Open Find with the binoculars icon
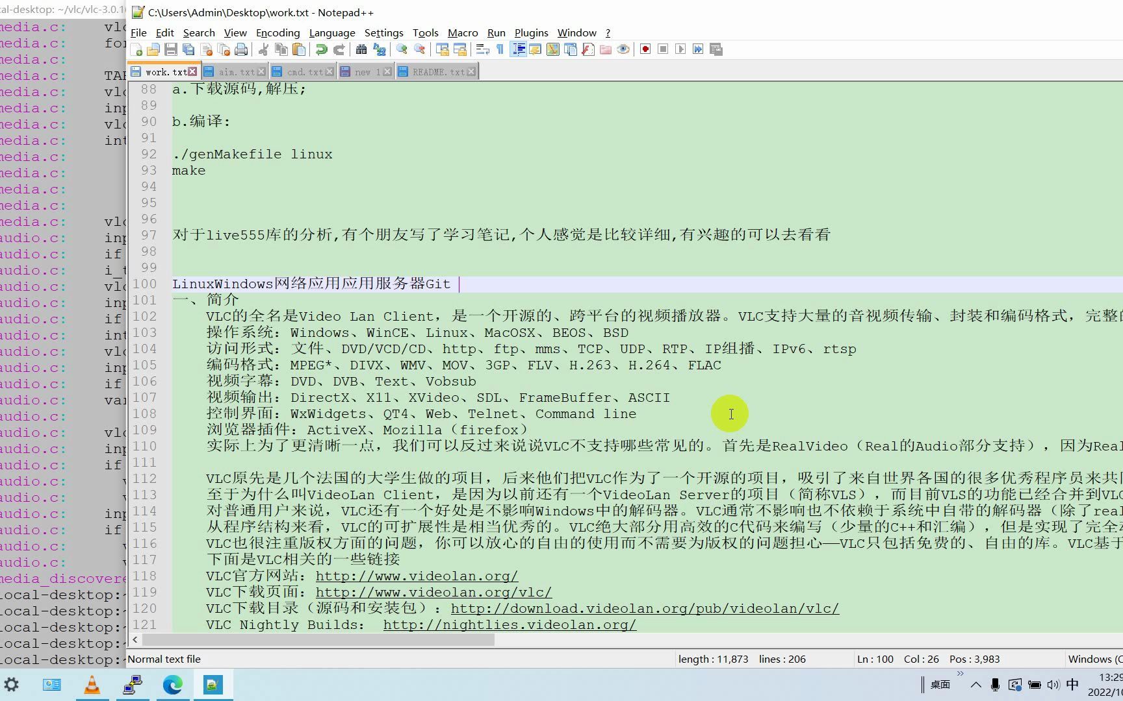Viewport: 1123px width, 701px height. [361, 50]
